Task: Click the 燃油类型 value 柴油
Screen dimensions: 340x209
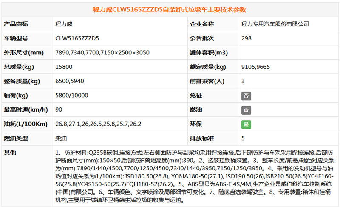Action: 61,138
